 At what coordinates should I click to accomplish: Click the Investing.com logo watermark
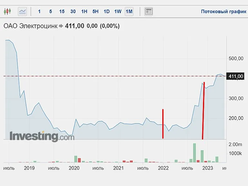click(x=42, y=136)
